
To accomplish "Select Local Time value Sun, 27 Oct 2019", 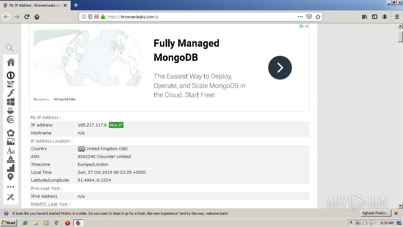I will [x=112, y=172].
